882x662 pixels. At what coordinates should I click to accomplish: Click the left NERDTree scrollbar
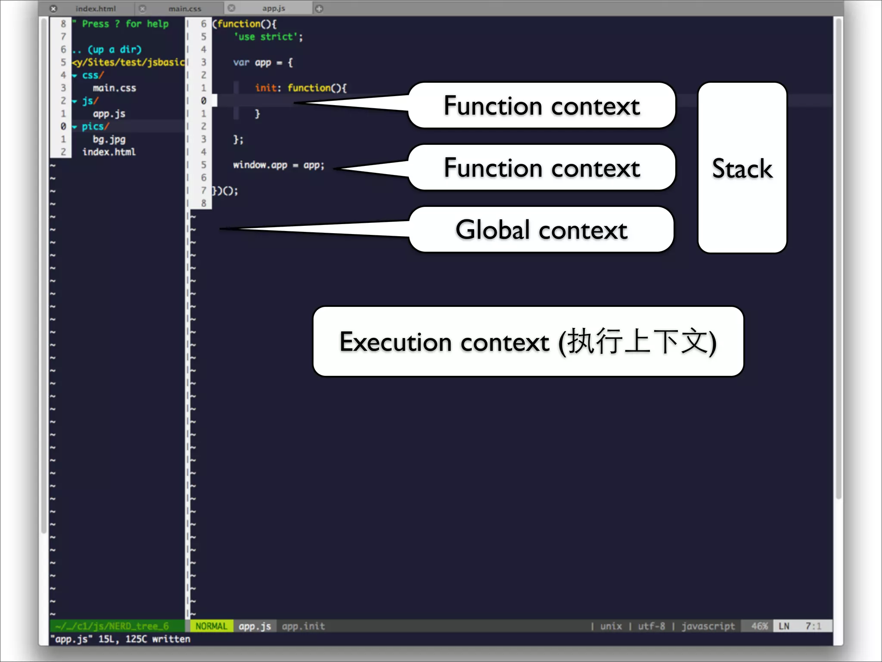[43, 276]
